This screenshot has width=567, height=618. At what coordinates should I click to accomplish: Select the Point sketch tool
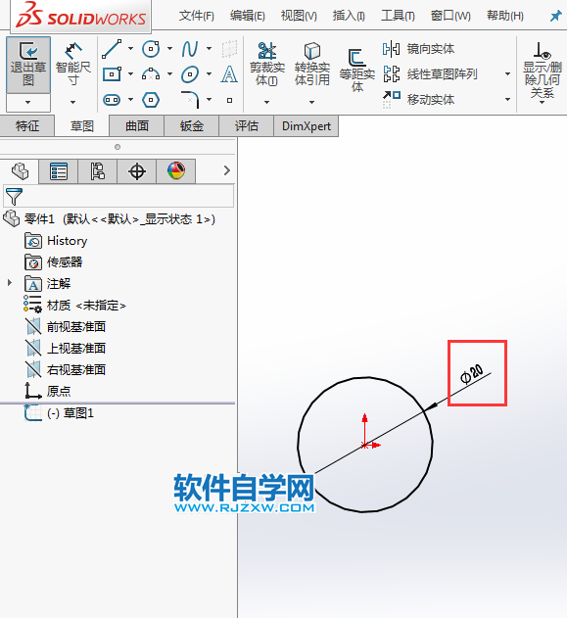pyautogui.click(x=229, y=100)
